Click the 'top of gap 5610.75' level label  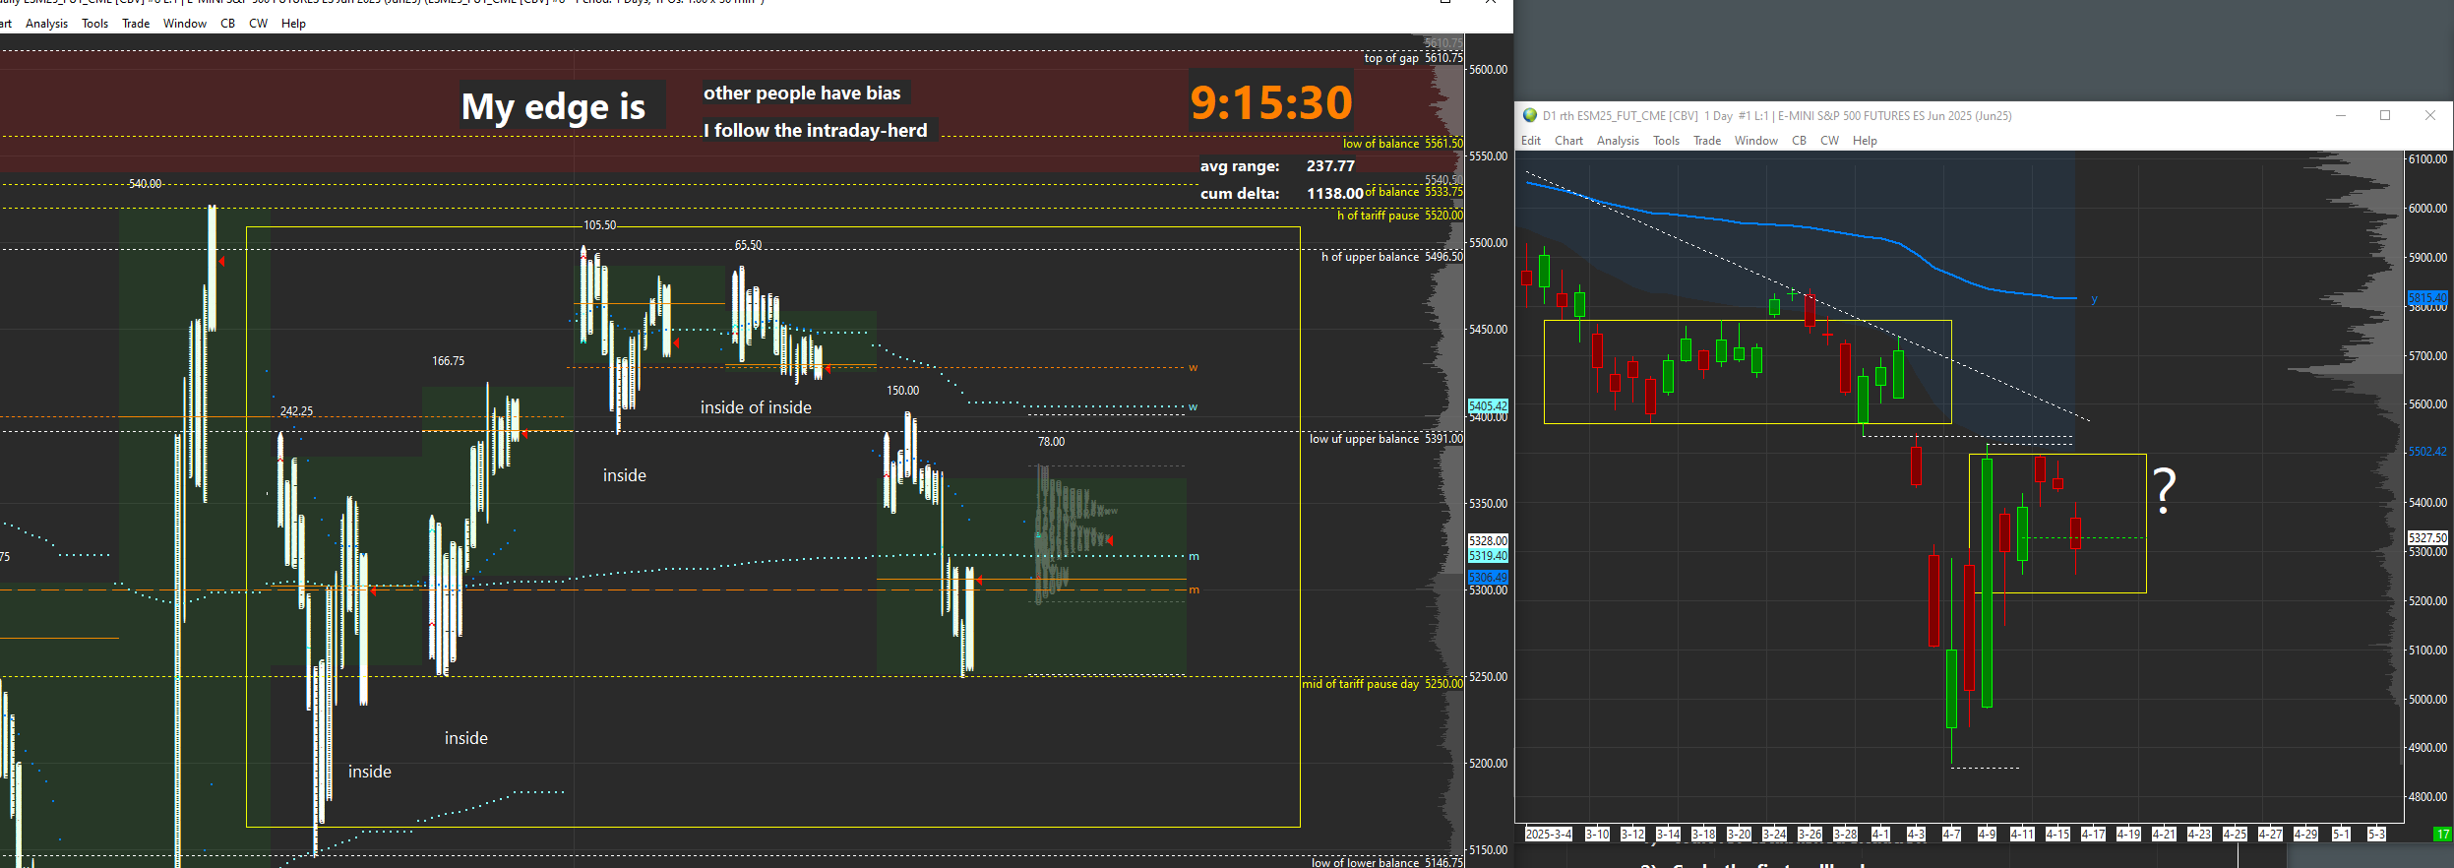(x=1413, y=58)
